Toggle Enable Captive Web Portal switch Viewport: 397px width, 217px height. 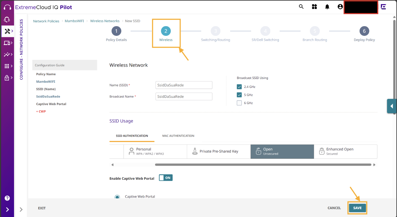166,178
